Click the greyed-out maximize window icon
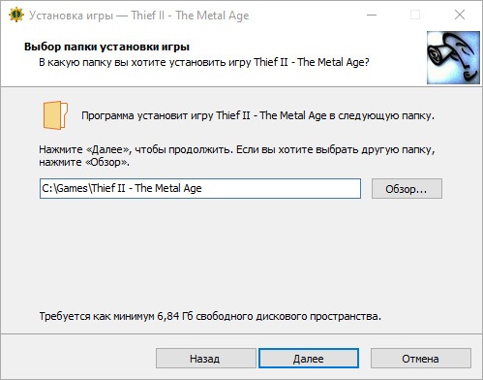 click(x=415, y=15)
